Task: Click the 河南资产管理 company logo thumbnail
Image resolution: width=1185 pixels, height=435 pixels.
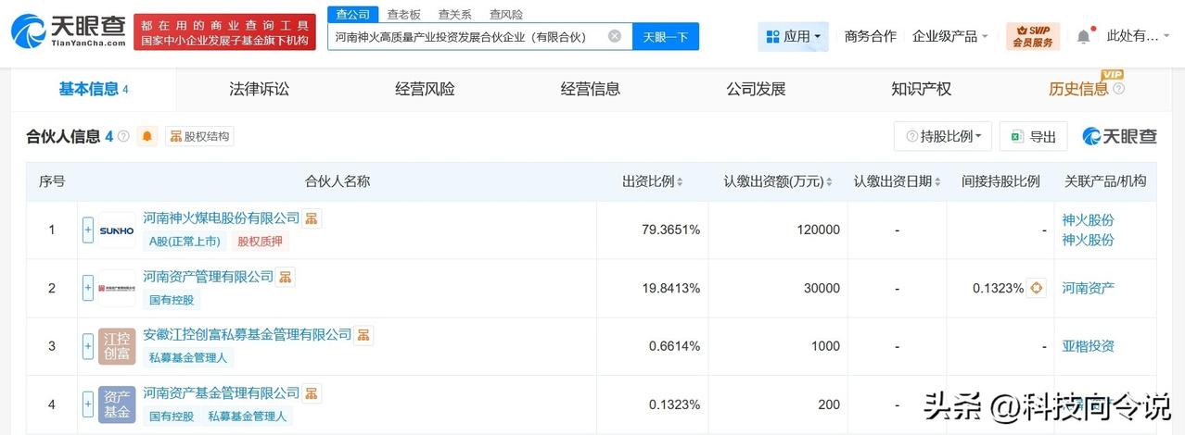Action: click(x=117, y=288)
